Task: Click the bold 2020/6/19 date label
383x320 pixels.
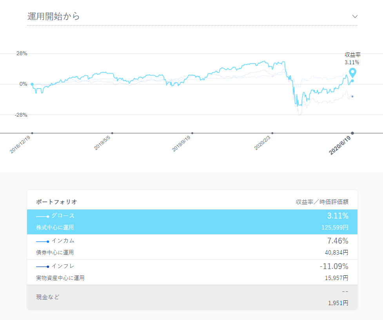Action: 340,146
